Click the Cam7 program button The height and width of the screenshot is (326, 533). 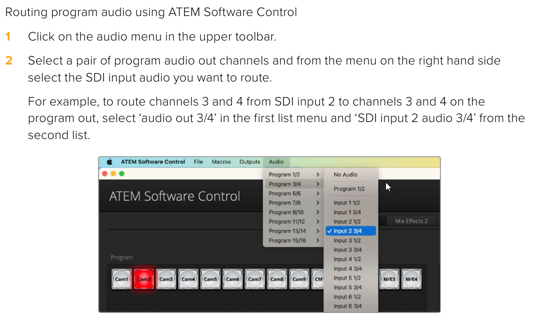(254, 279)
